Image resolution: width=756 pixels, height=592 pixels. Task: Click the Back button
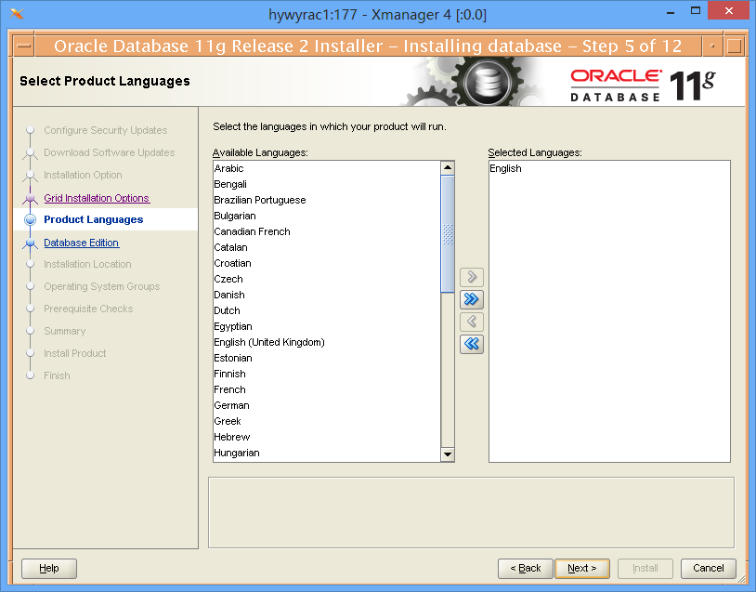[x=526, y=569]
